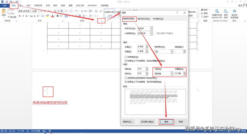The width and height of the screenshot is (247, 134).
Task: Click the 取消 Cancel button
Action: pos(181,122)
